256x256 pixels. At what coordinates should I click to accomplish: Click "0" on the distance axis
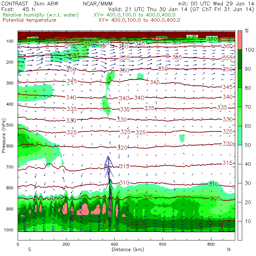18,244
